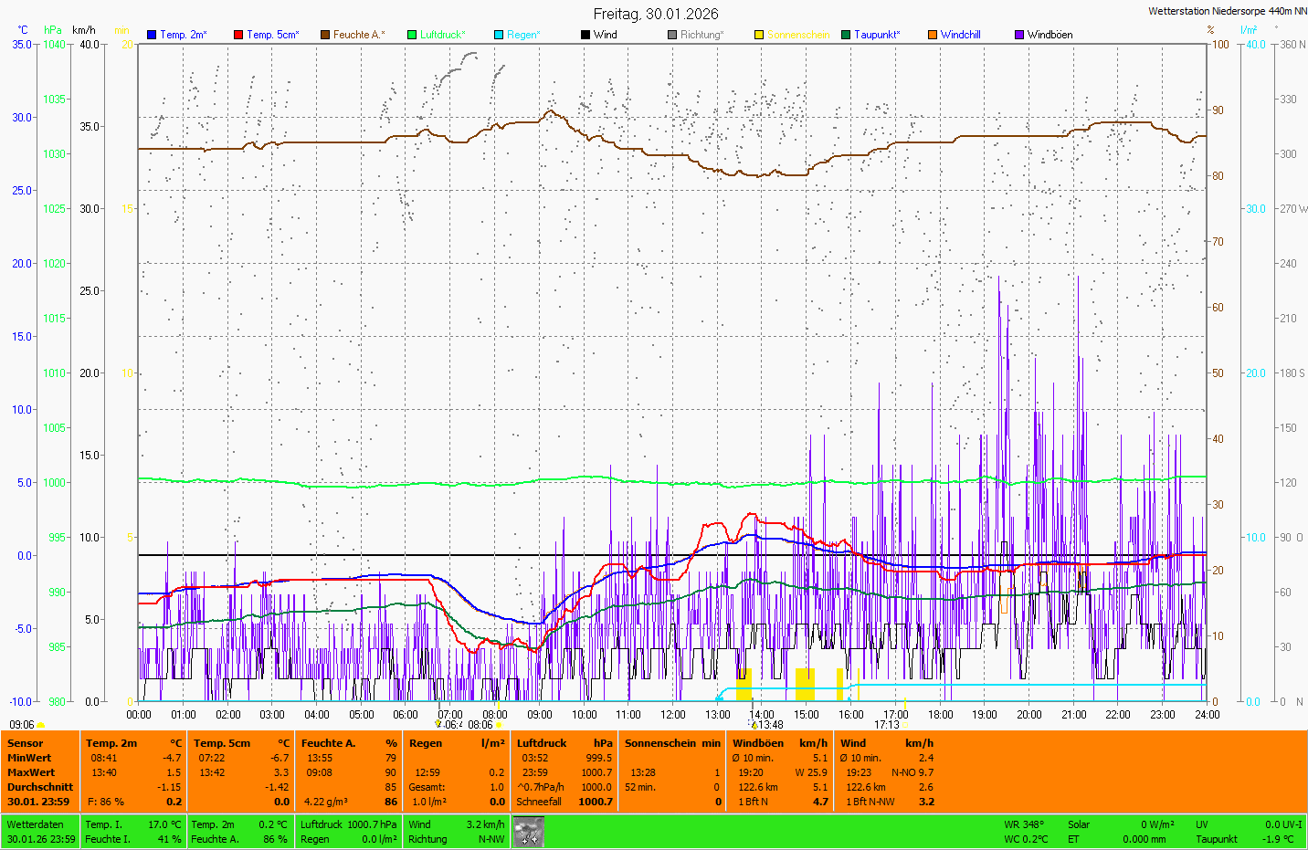This screenshot has width=1308, height=850.
Task: Click the brown Feuchte A. legend square
Action: click(x=324, y=35)
